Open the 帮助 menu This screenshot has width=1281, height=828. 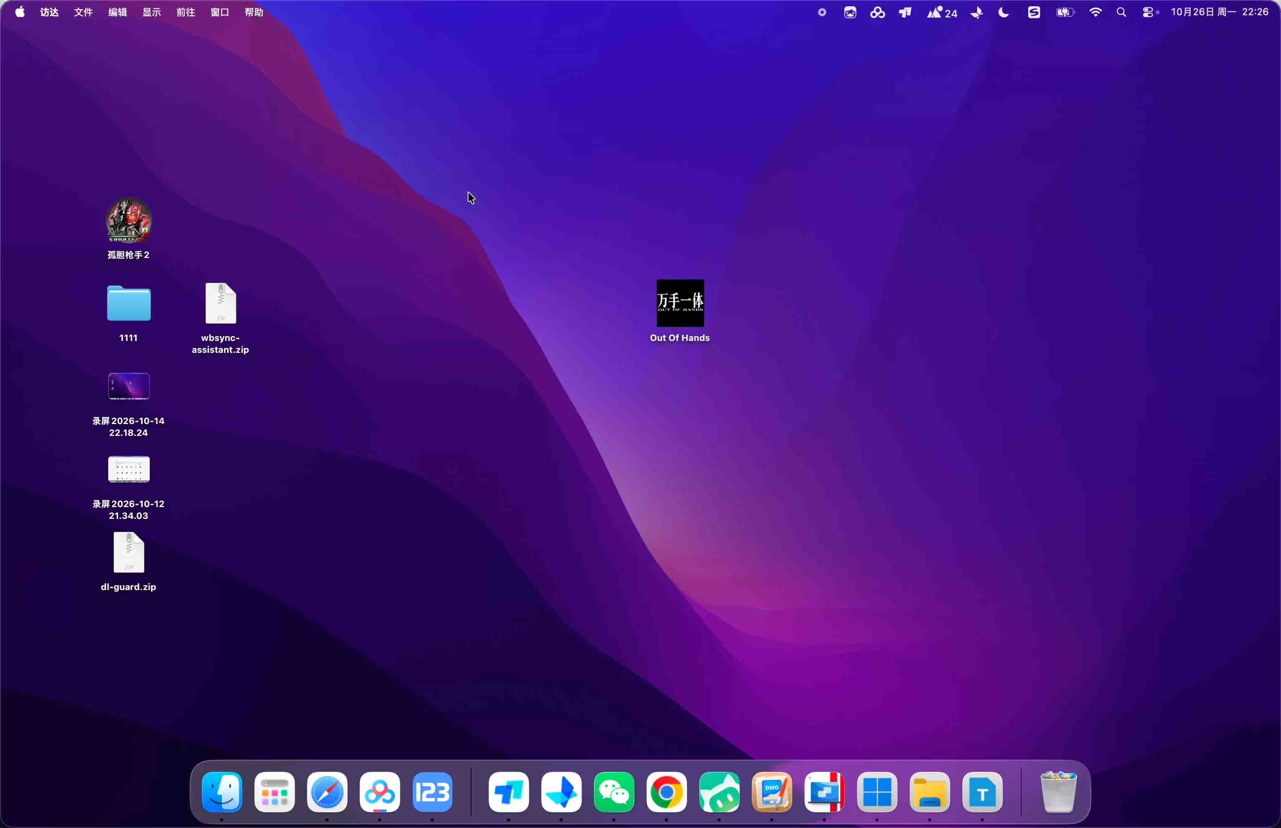click(254, 12)
